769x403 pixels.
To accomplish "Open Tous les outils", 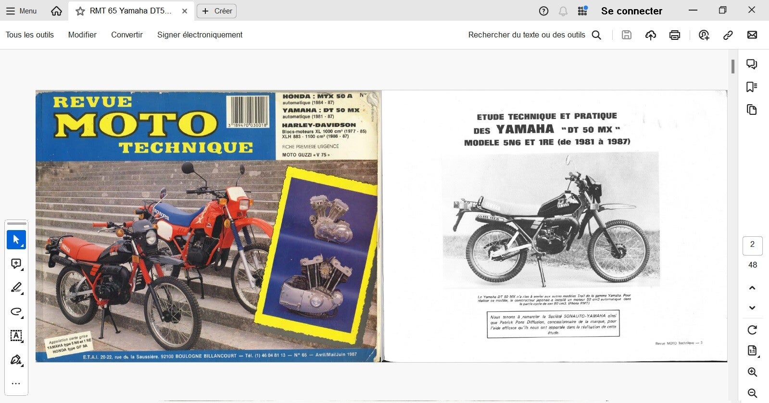I will (x=30, y=35).
